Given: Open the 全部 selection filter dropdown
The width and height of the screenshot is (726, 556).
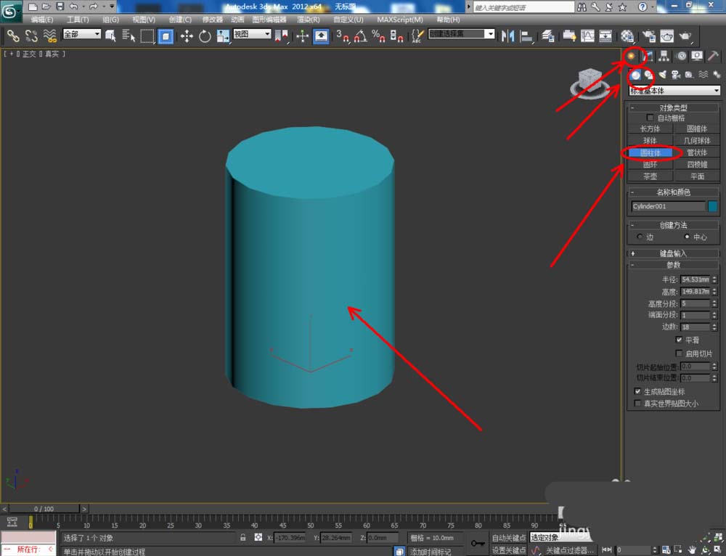Looking at the screenshot, I should click(x=81, y=34).
